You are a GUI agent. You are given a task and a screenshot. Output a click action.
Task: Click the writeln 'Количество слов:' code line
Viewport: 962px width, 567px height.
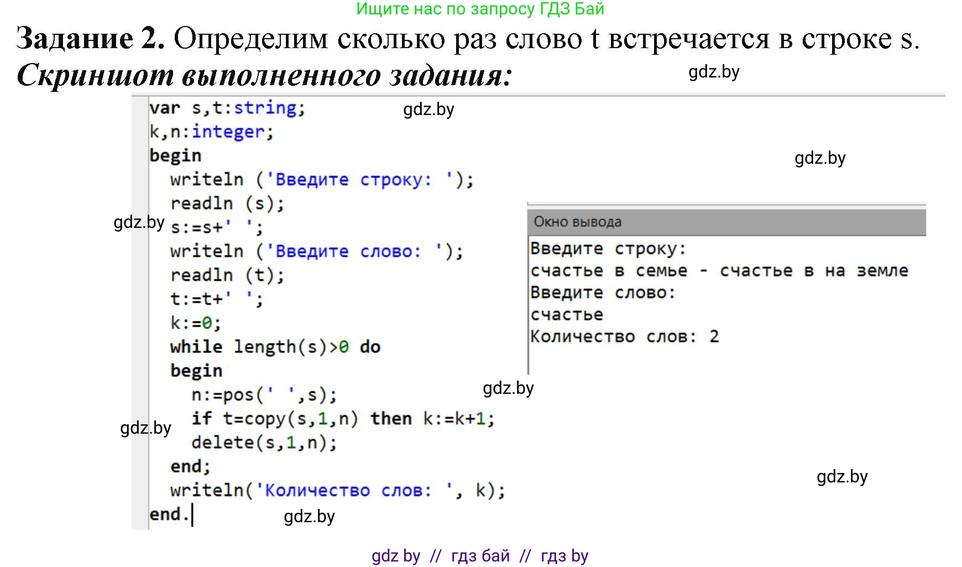click(337, 491)
